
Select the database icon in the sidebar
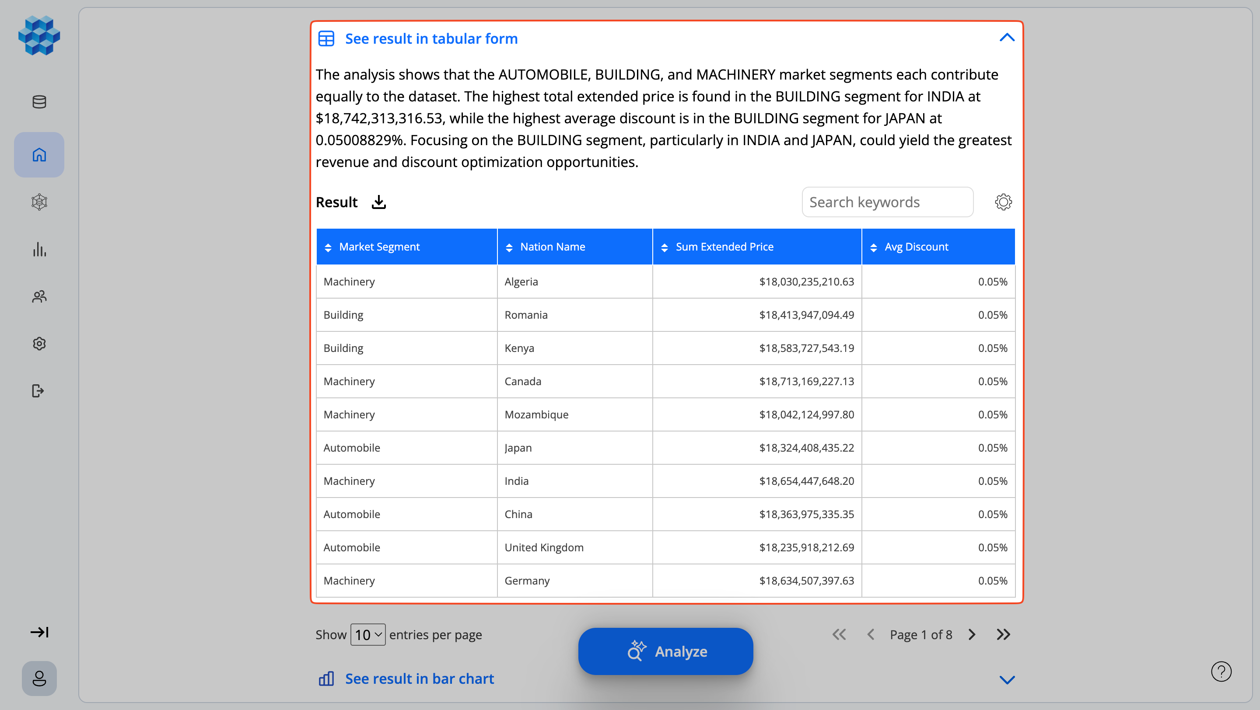[x=38, y=101]
